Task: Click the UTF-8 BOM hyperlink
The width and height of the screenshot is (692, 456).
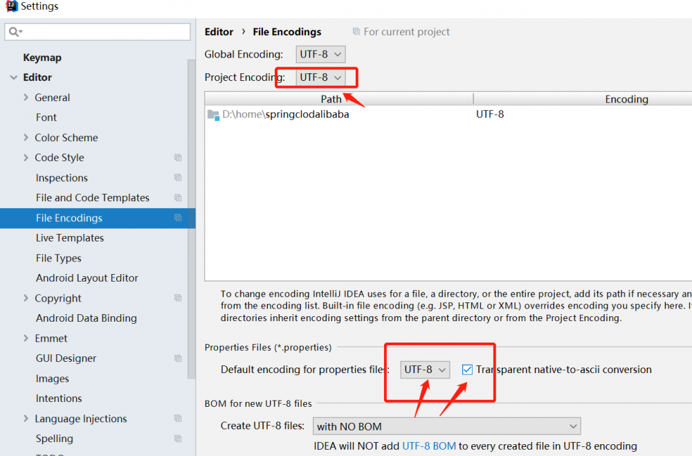Action: coord(429,446)
